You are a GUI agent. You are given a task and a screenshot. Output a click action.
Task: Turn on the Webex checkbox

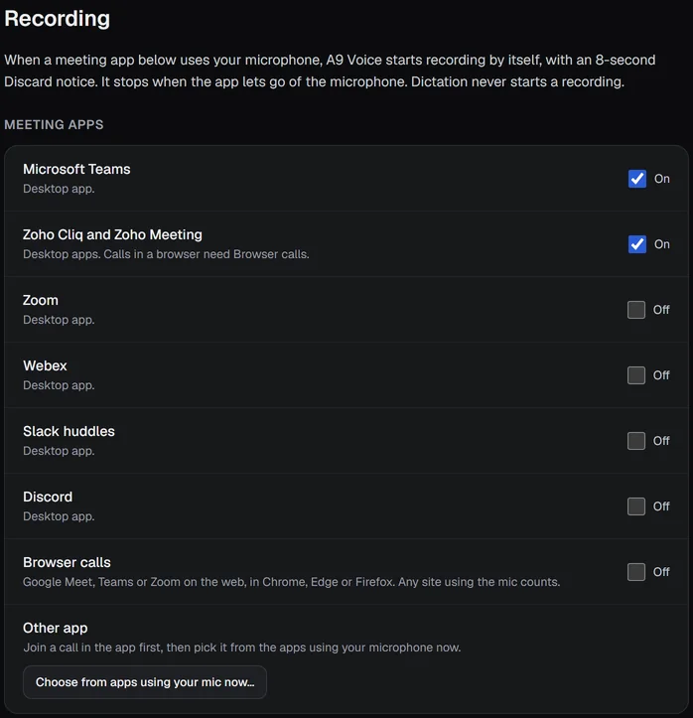click(636, 375)
